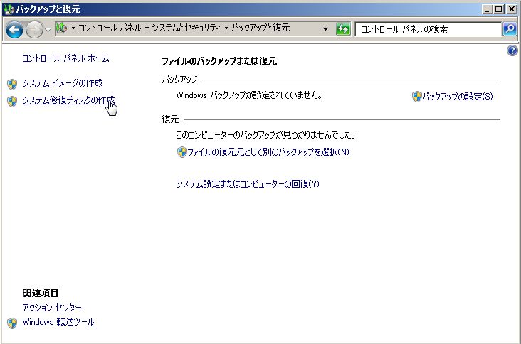Click the Back navigation arrow button
The width and height of the screenshot is (521, 344).
click(14, 30)
